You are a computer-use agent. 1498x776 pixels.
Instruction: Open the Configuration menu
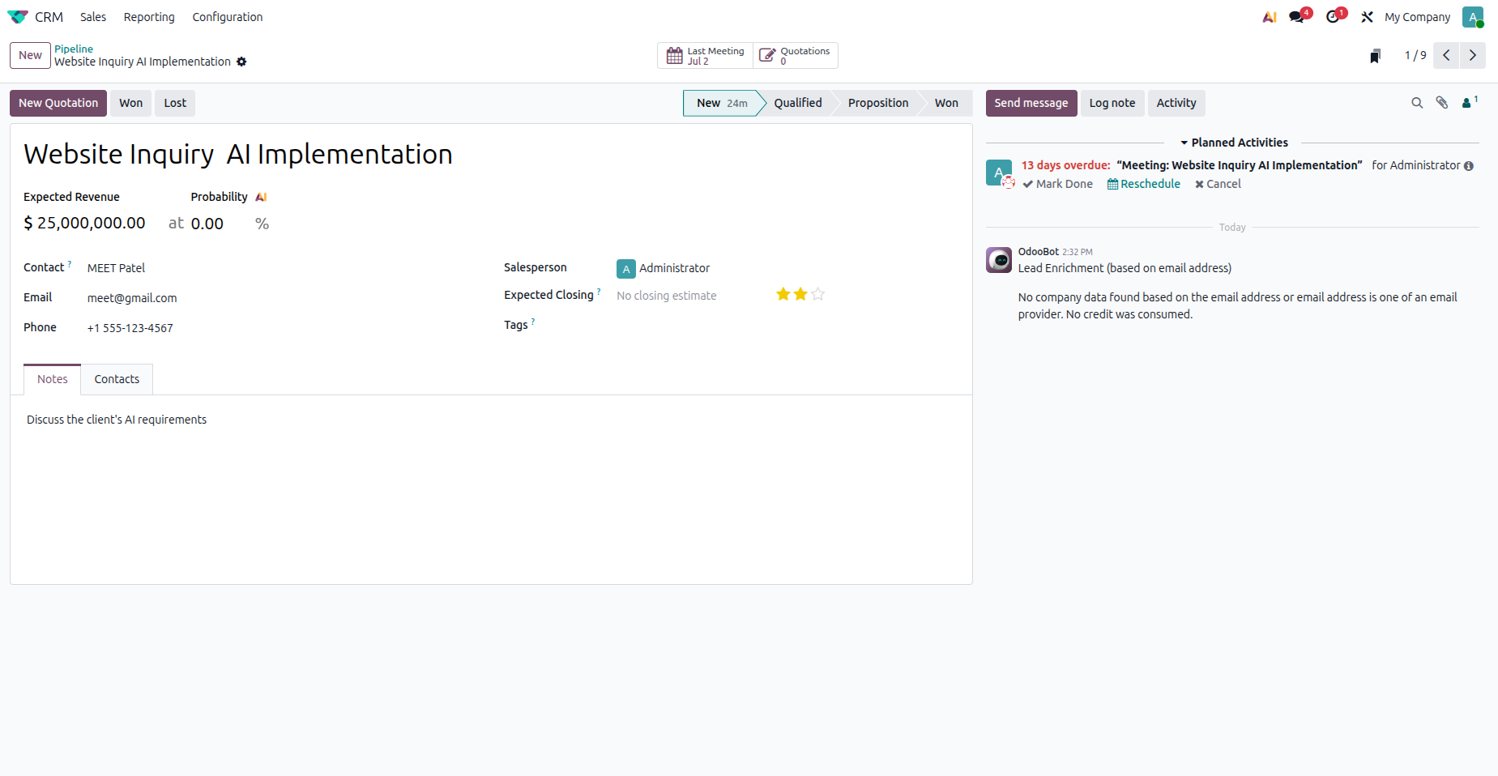(x=228, y=17)
